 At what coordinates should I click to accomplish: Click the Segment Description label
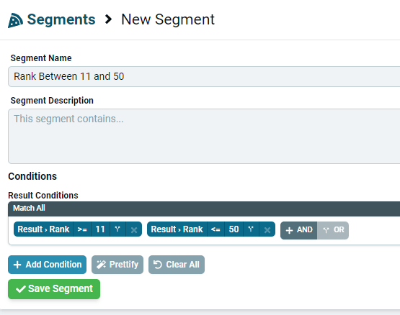point(52,101)
